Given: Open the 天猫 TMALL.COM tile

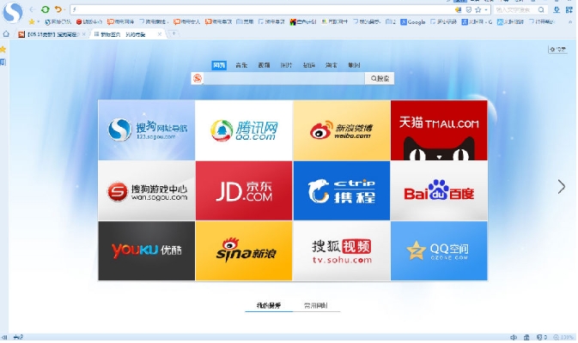Looking at the screenshot, I should [439, 130].
